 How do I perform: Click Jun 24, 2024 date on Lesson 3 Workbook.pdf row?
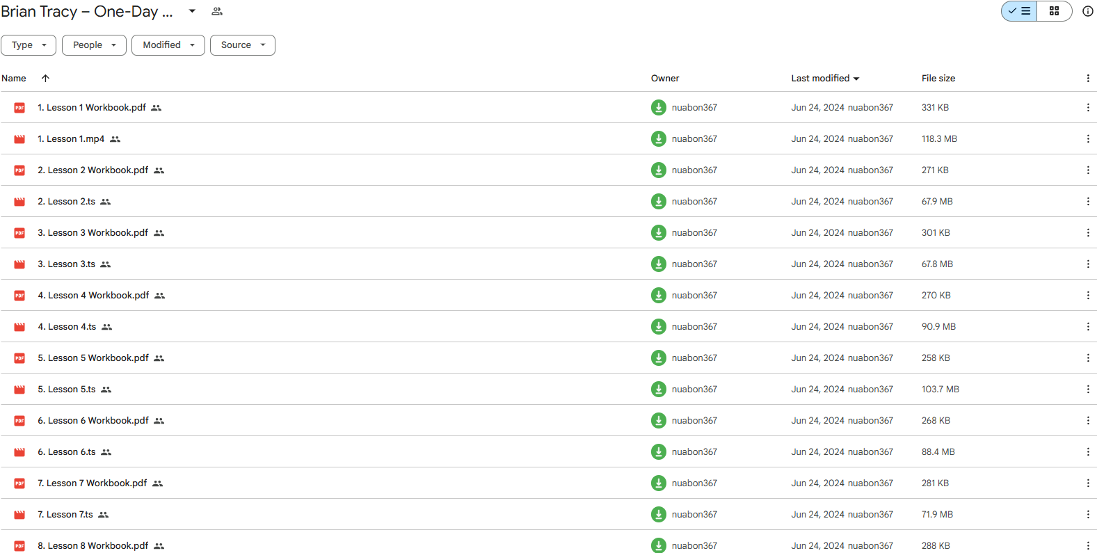tap(817, 233)
